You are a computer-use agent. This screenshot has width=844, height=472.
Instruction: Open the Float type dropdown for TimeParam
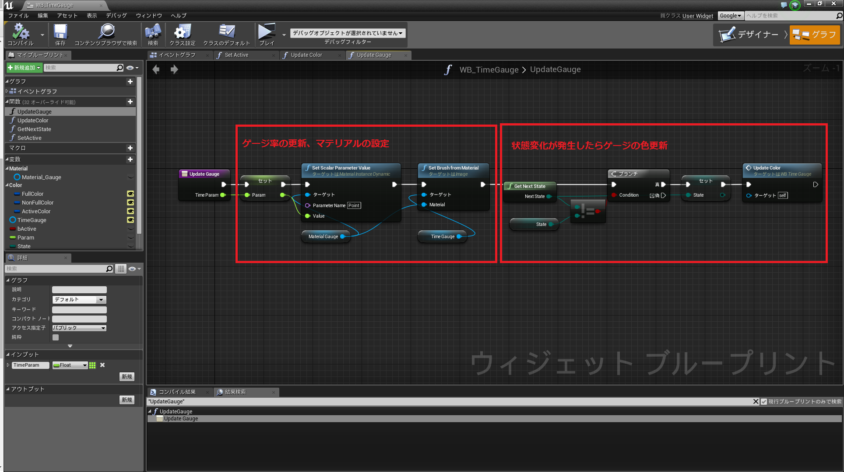pos(70,365)
